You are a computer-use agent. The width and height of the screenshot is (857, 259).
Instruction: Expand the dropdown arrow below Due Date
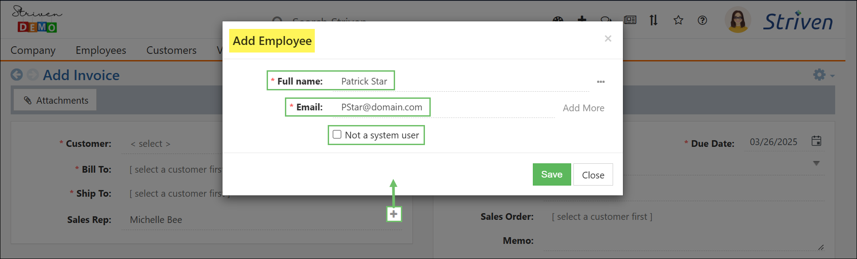click(816, 163)
